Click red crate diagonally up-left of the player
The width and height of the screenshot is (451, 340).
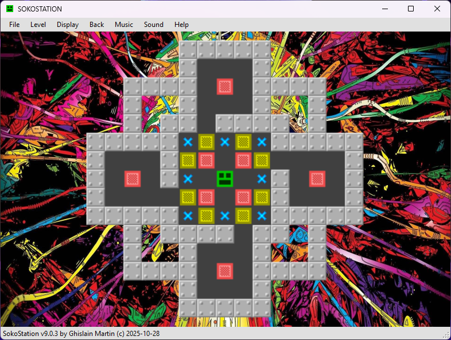pyautogui.click(x=206, y=161)
